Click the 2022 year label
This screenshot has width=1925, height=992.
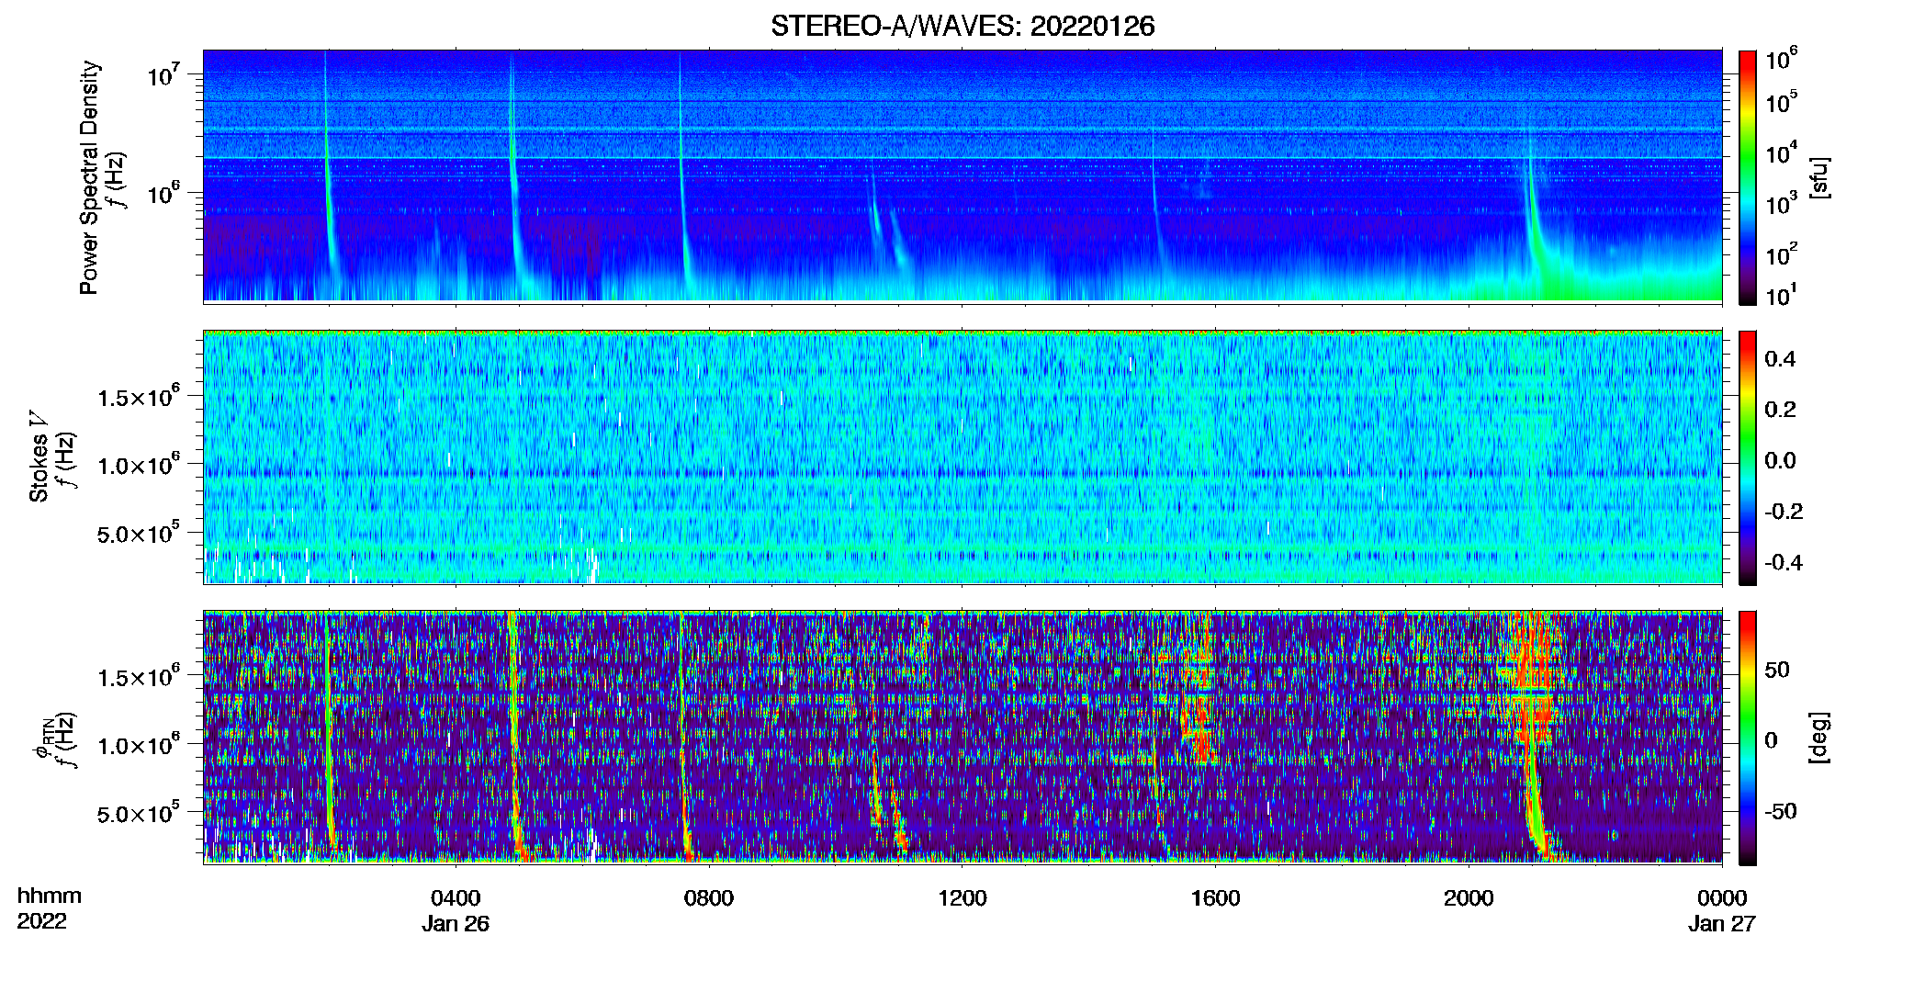[42, 921]
